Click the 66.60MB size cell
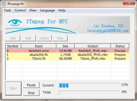Screen dimensions: 137x101 pyautogui.click(x=66, y=58)
